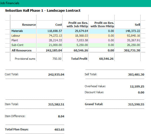Click Cost Total value 242,935.04
Viewport: 151px width, 134px height.
coord(56,75)
